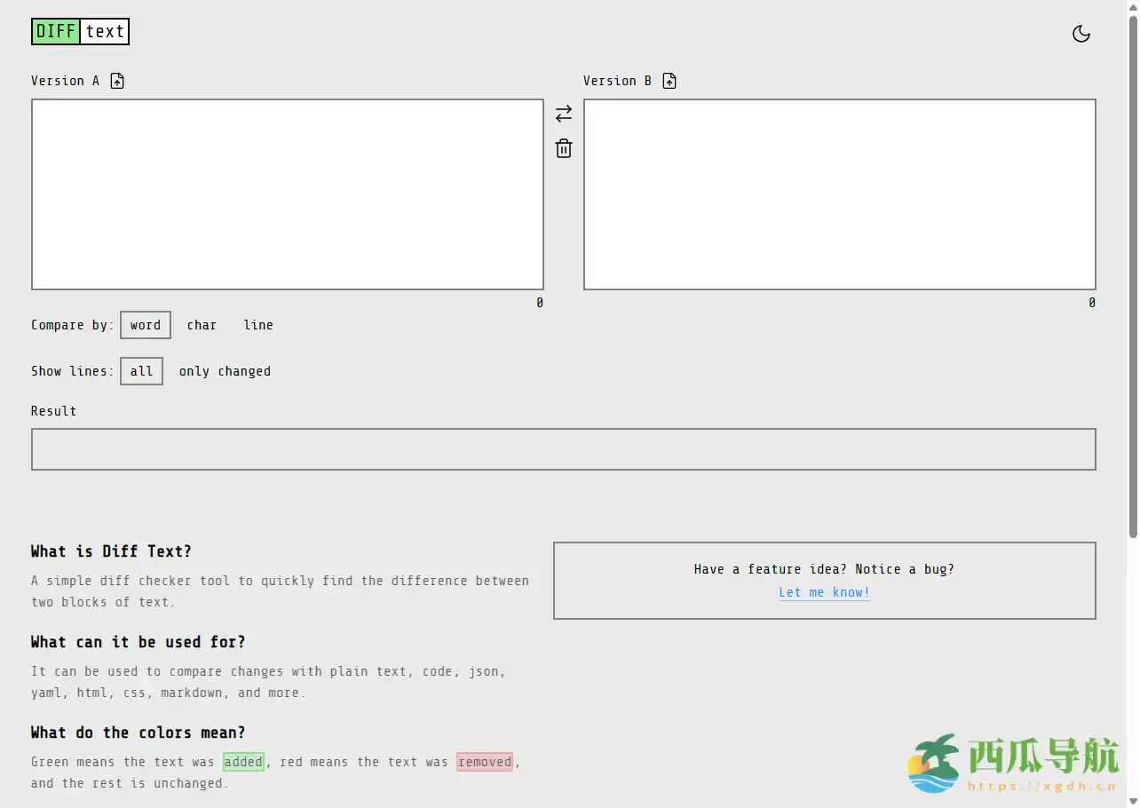Click the watermelon navigation watermark logo

pos(1012,764)
